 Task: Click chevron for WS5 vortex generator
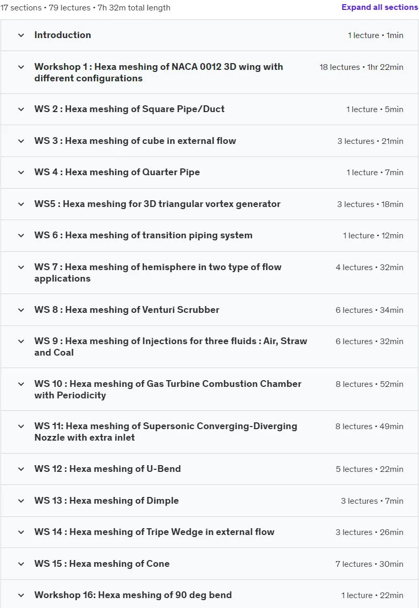point(21,204)
